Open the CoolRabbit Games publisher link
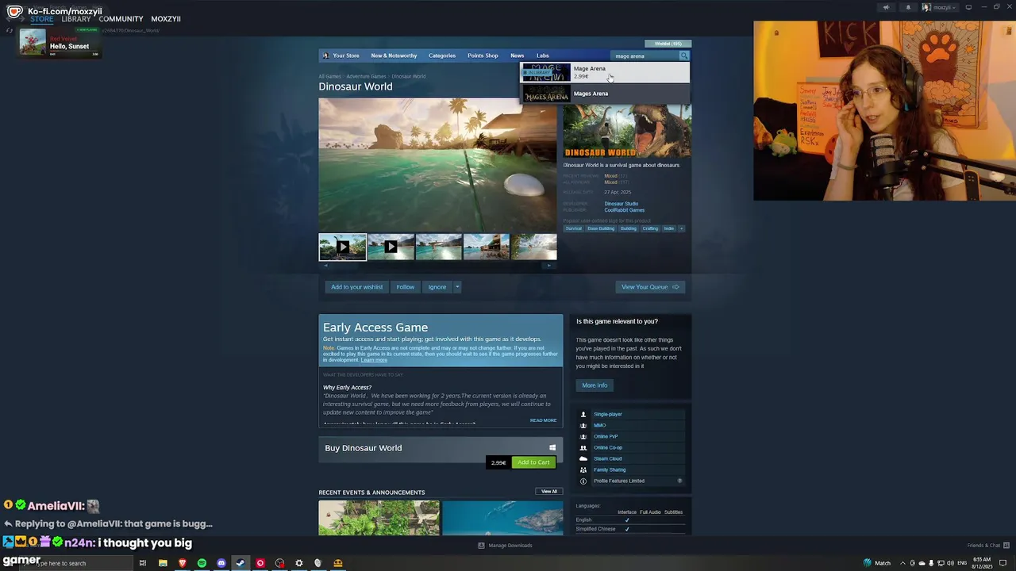The image size is (1016, 571). tap(624, 210)
